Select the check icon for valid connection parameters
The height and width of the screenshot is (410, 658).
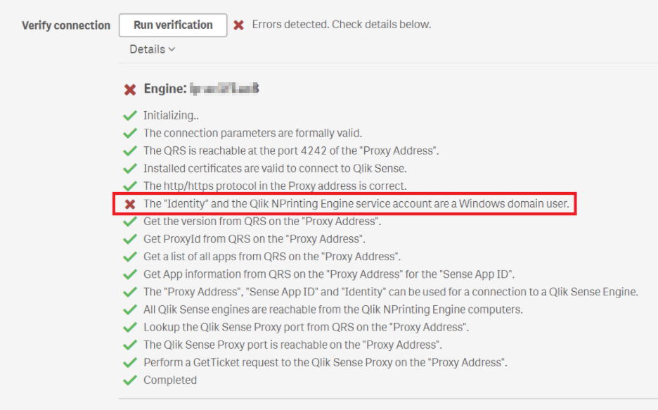[x=129, y=132]
